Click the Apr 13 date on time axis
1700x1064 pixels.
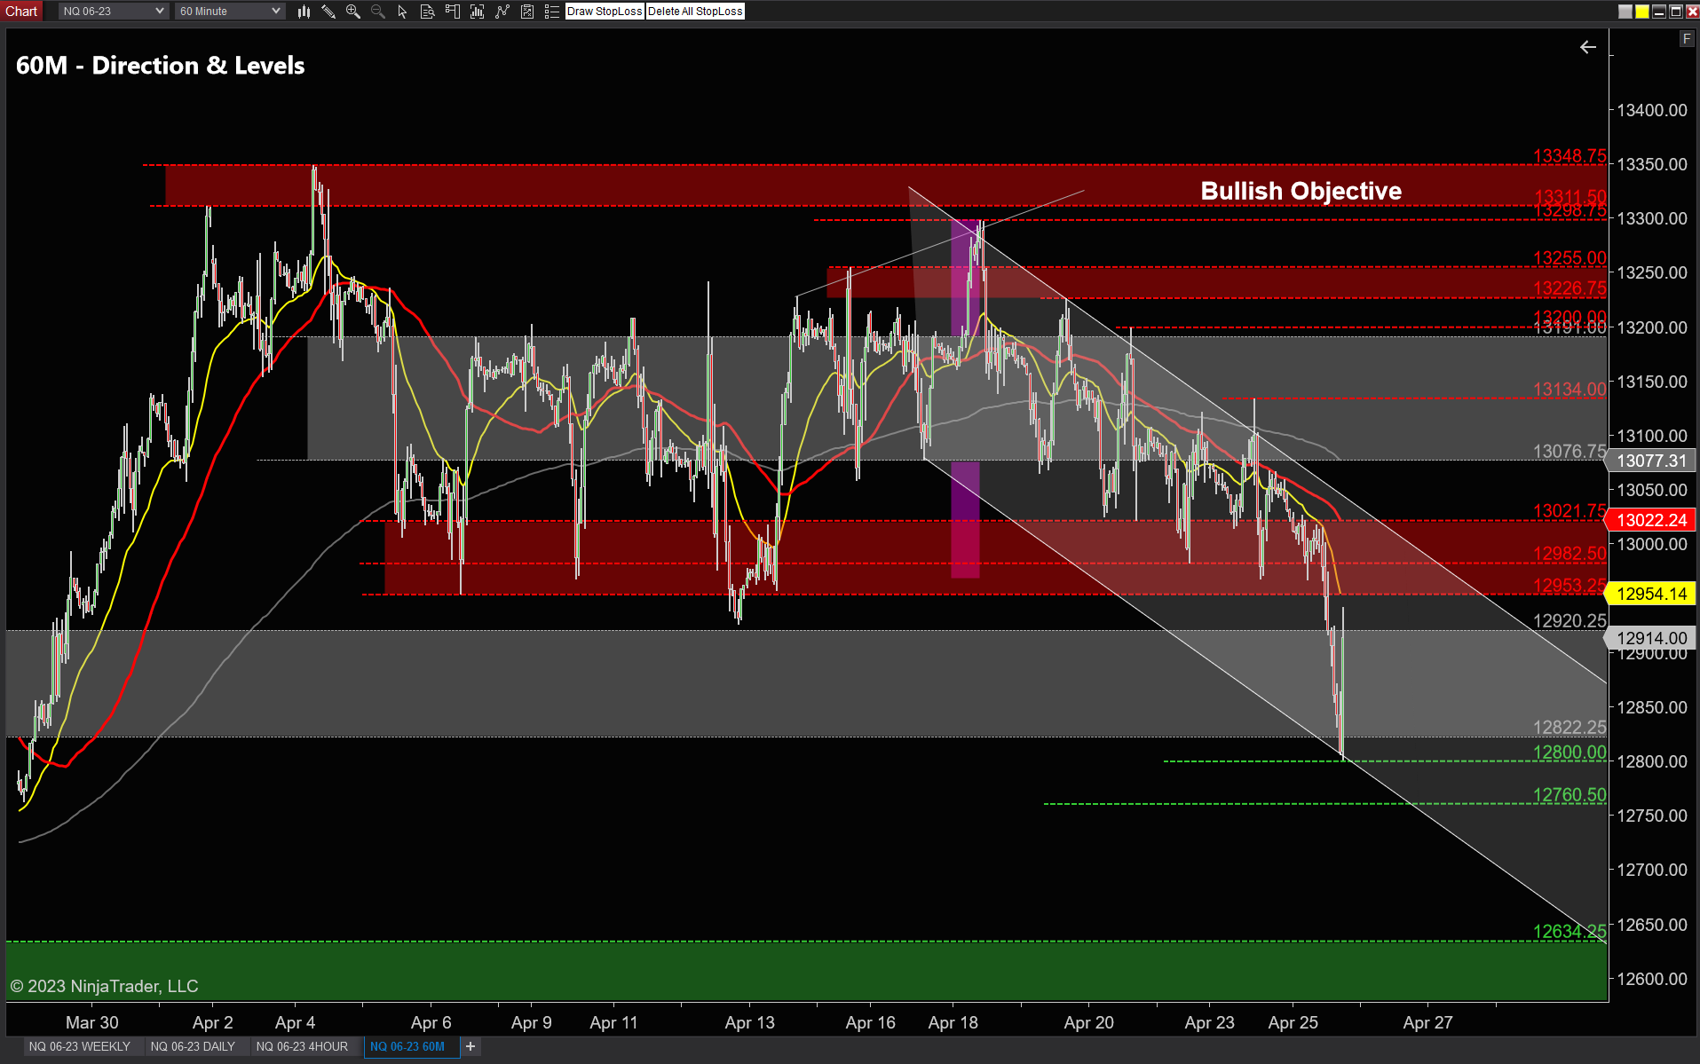pyautogui.click(x=750, y=1023)
